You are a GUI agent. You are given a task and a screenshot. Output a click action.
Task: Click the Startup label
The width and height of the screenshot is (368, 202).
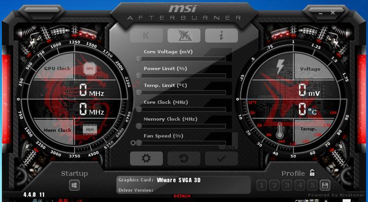(x=75, y=174)
